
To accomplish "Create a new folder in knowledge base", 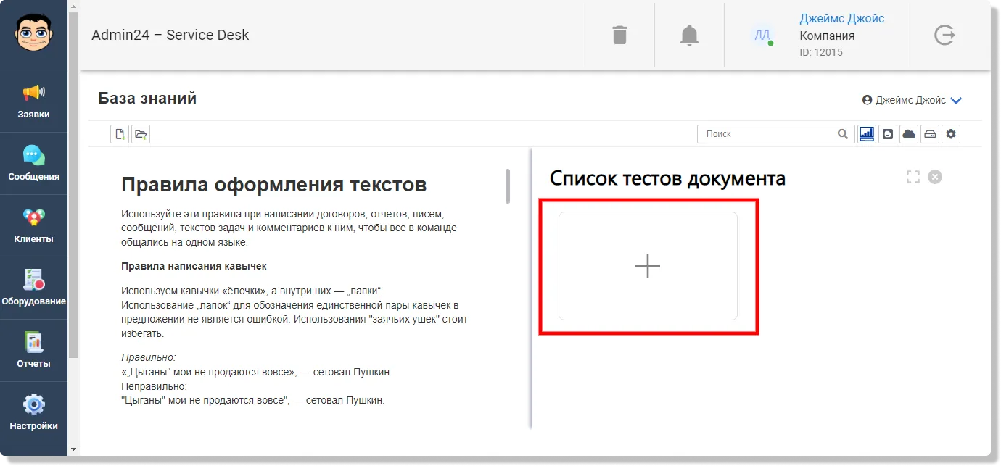I will [x=141, y=134].
